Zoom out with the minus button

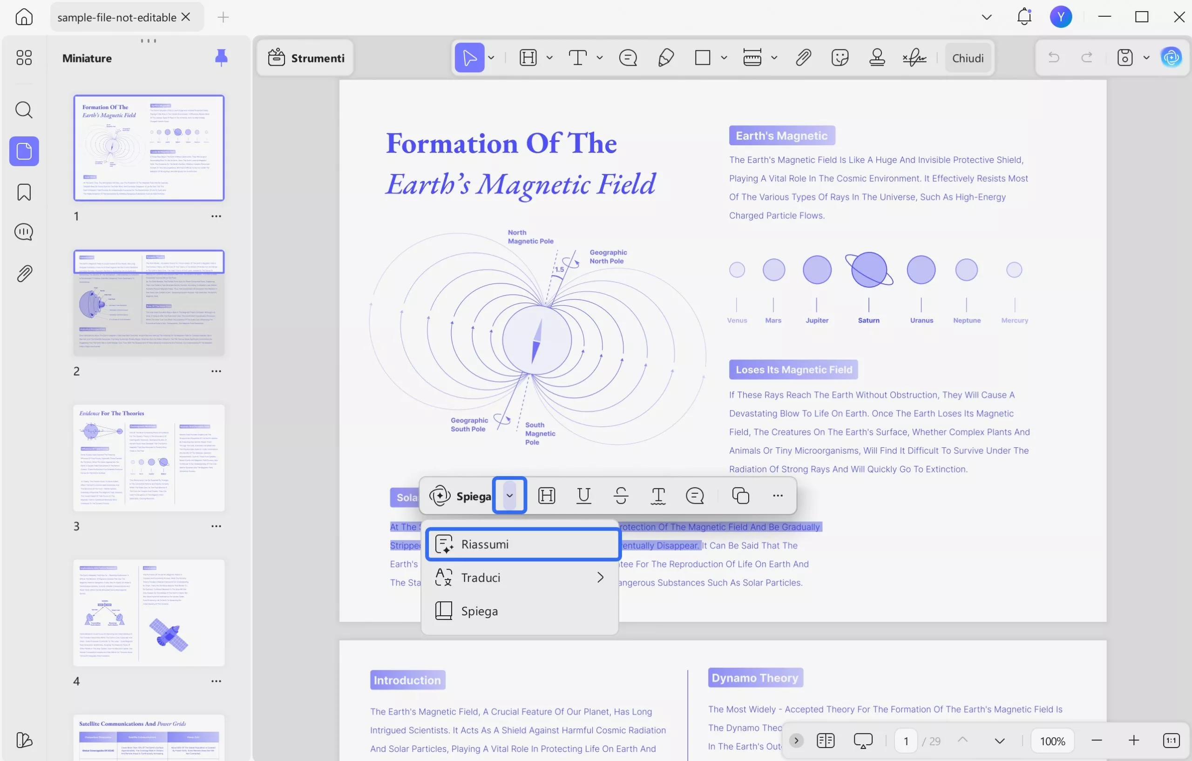(x=1097, y=741)
